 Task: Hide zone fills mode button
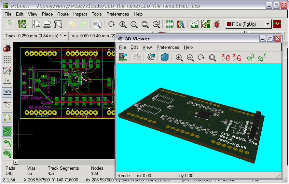[7, 143]
